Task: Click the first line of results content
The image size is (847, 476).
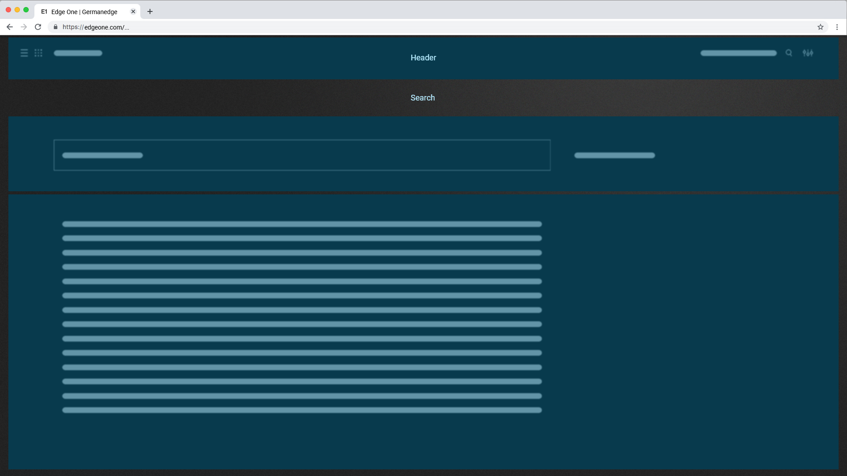Action: pyautogui.click(x=302, y=224)
